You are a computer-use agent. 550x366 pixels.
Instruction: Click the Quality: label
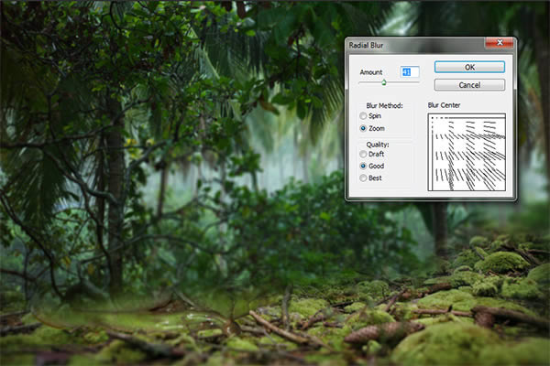[x=378, y=145]
